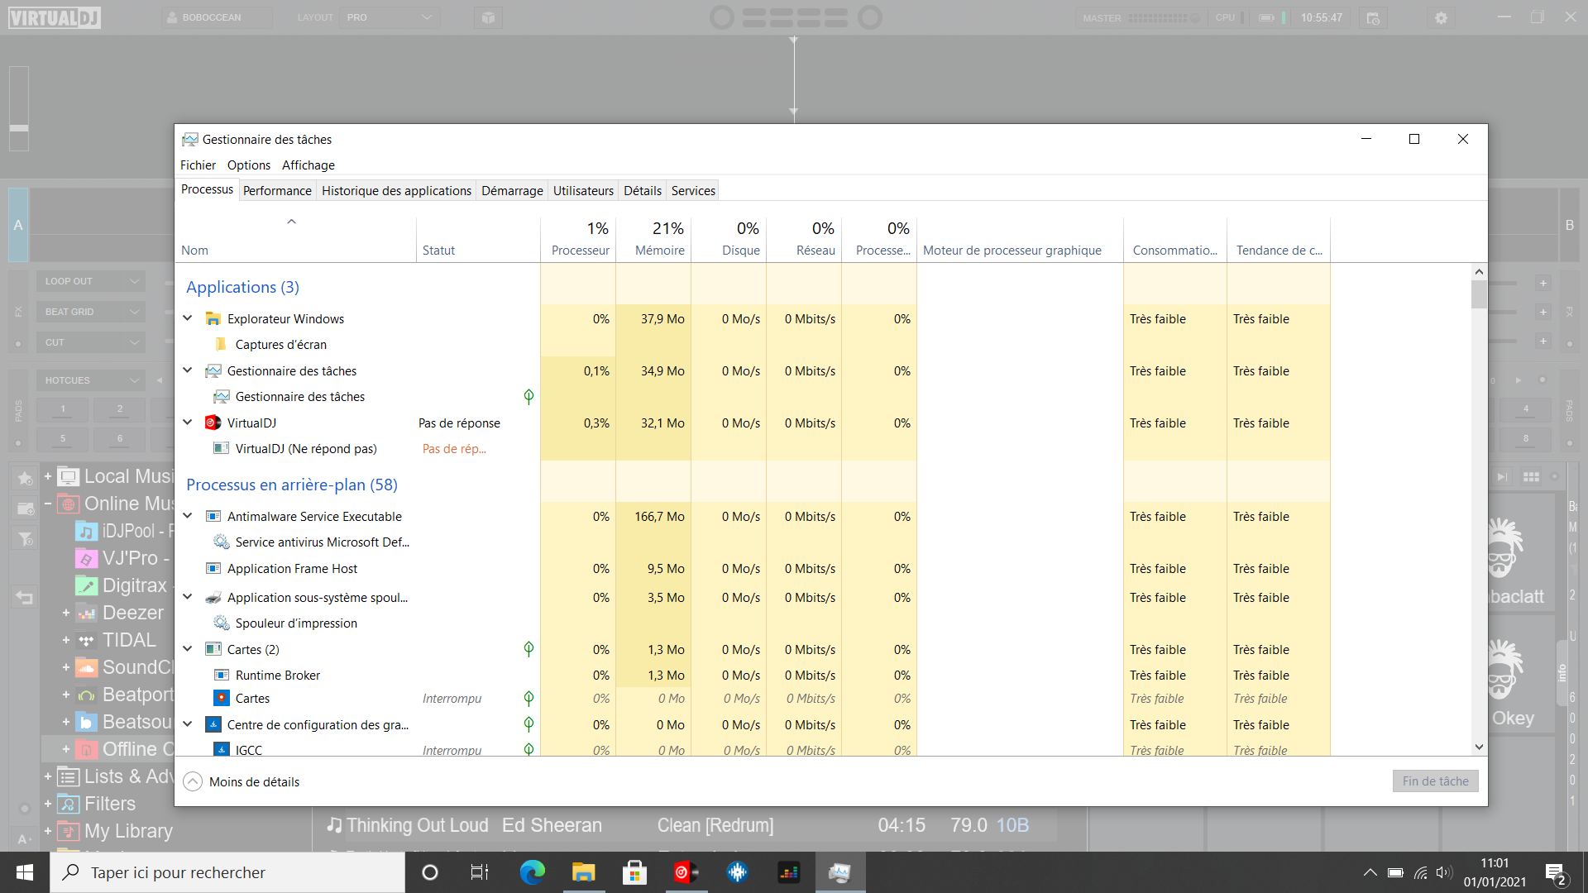Select the VirtualDJ (Ne répond pas) row
This screenshot has height=893, width=1588.
753,448
